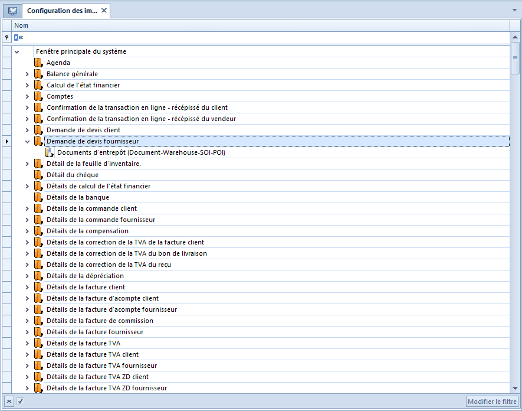The image size is (522, 411).
Task: Click Détails de la facture de commission icon
Action: coord(38,321)
